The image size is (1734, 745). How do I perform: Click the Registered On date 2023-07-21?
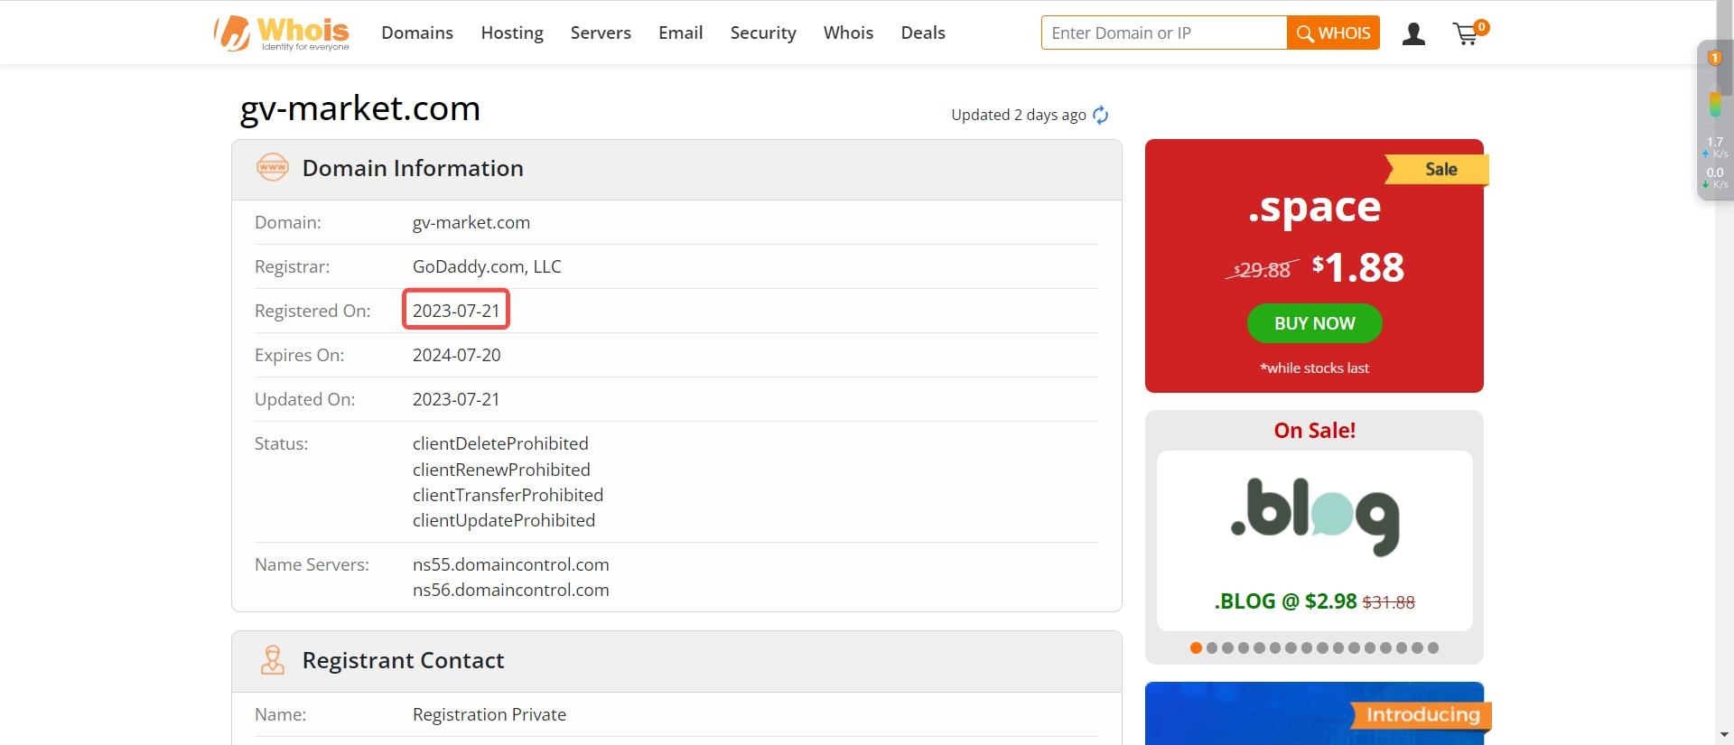[x=456, y=311]
